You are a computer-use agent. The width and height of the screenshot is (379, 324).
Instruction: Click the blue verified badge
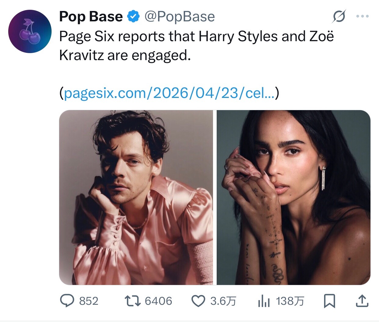point(133,16)
